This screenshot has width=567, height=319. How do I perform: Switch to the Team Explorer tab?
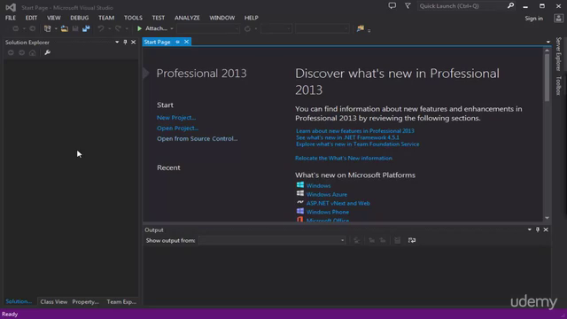121,301
